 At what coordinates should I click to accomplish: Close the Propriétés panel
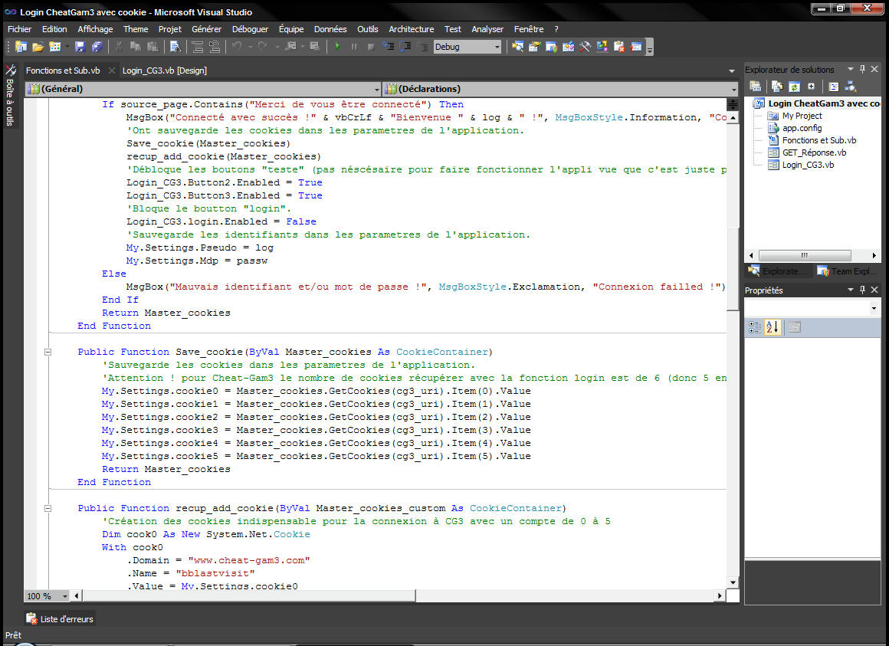tap(874, 290)
